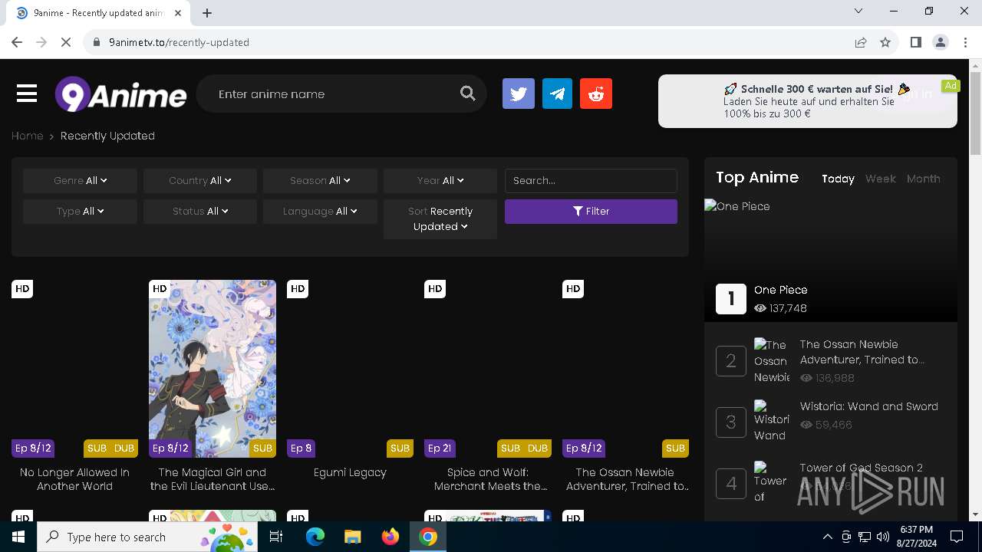The height and width of the screenshot is (552, 982).
Task: Open One Piece in Top Anime
Action: click(x=780, y=290)
